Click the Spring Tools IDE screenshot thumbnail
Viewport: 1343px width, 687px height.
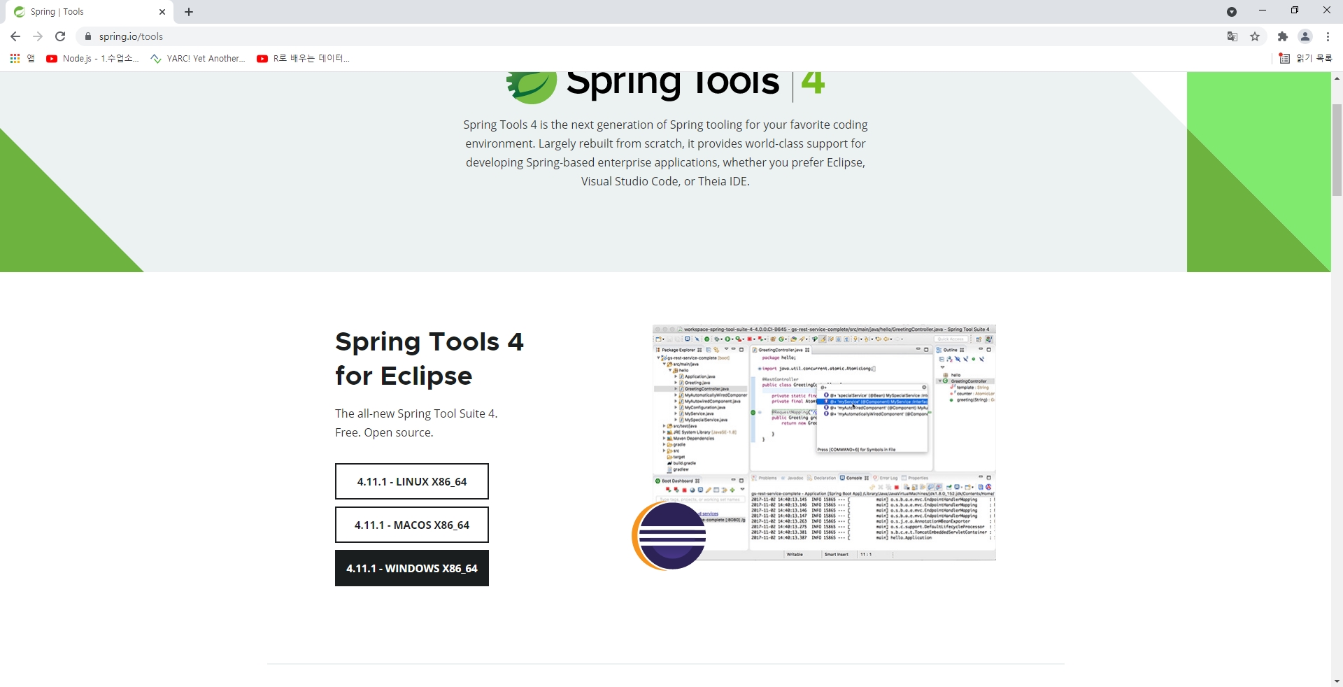(x=824, y=442)
